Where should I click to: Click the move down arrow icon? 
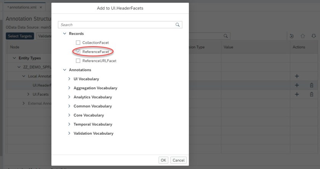[314, 36]
